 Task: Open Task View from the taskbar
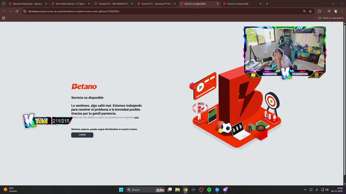169,190
